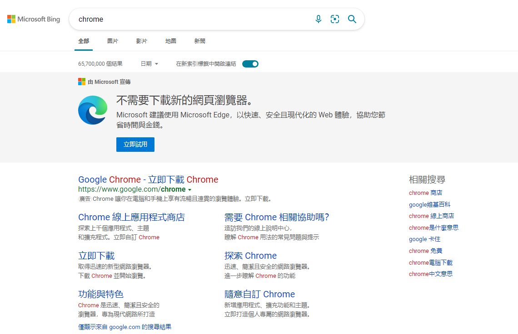This screenshot has height=334, width=518.
Task: Switch to the 圖片 tab
Action: click(113, 41)
